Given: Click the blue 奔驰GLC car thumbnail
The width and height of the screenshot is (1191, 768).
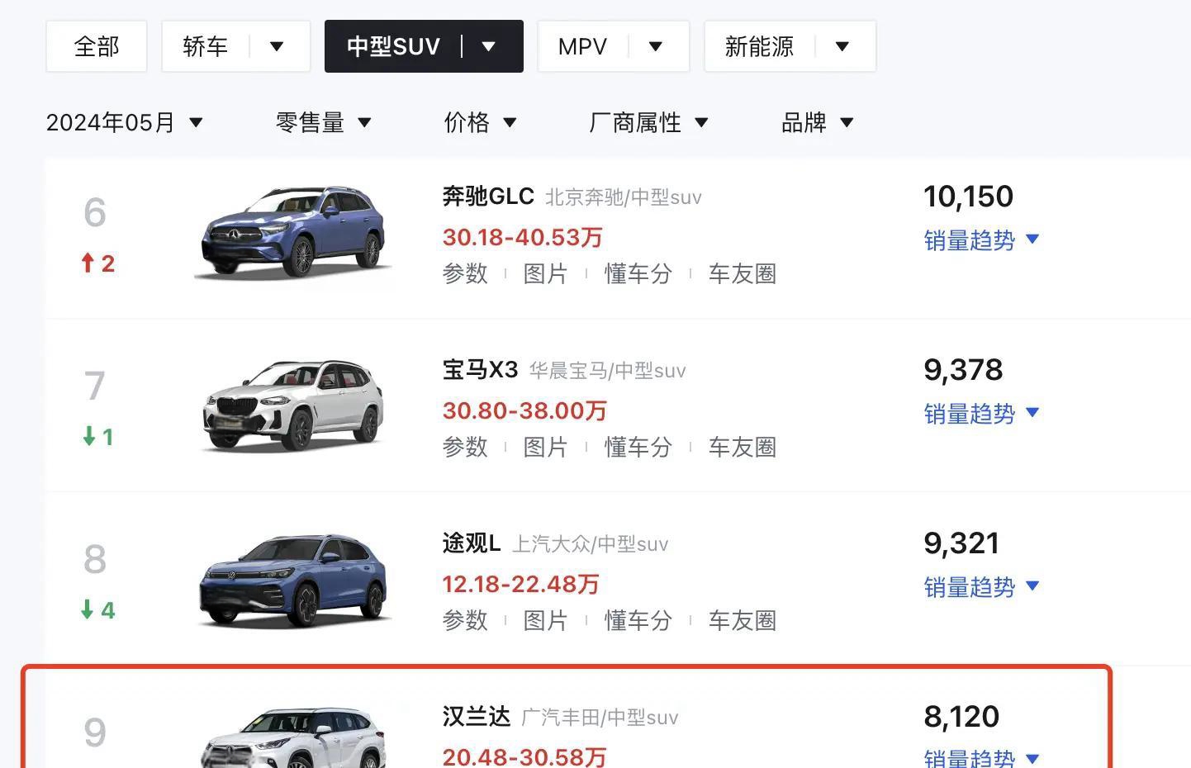Looking at the screenshot, I should point(293,233).
